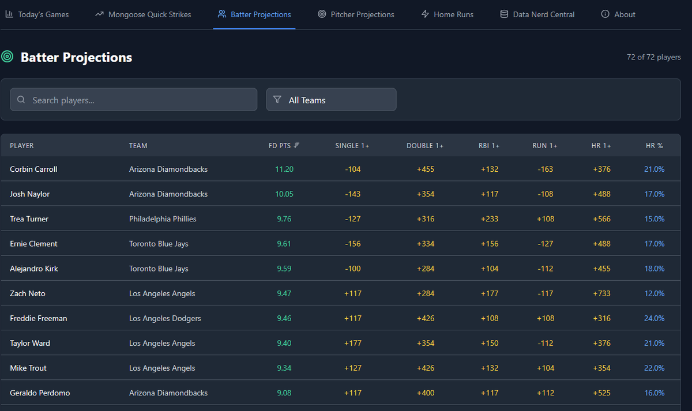Sort by the RUN 1+ column header
692x411 pixels.
[x=545, y=146]
